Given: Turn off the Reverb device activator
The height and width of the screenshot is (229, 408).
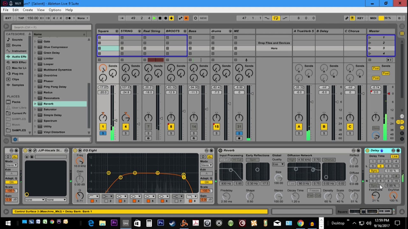Looking at the screenshot, I should (x=220, y=150).
